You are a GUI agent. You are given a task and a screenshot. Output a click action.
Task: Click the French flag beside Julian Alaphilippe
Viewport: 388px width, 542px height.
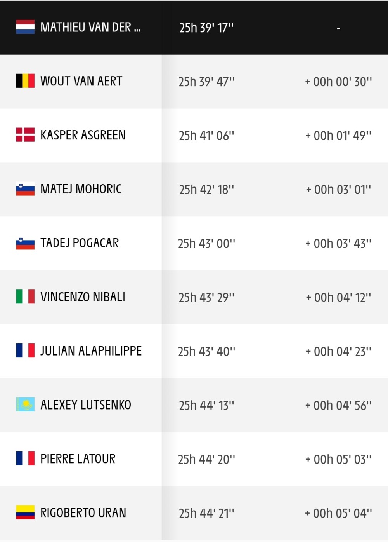pos(25,350)
